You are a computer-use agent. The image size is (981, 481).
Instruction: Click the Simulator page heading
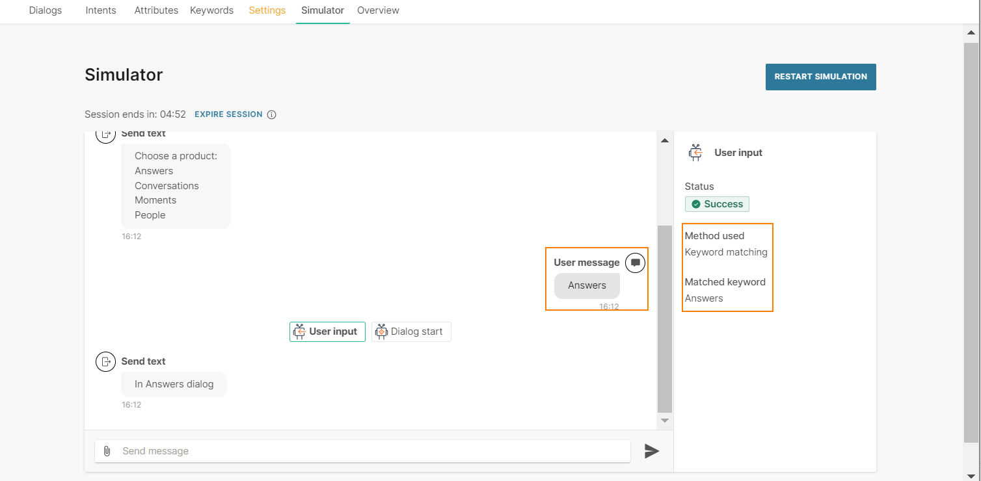coord(124,75)
